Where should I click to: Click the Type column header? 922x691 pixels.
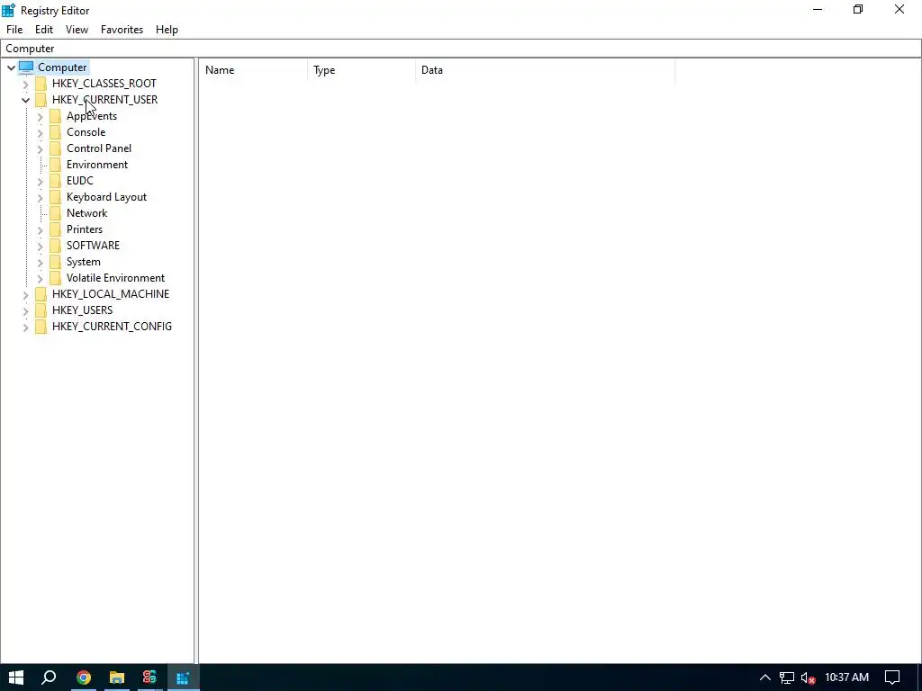(361, 70)
